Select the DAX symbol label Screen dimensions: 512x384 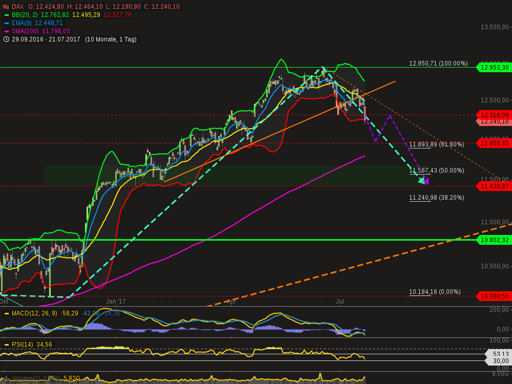pyautogui.click(x=17, y=7)
